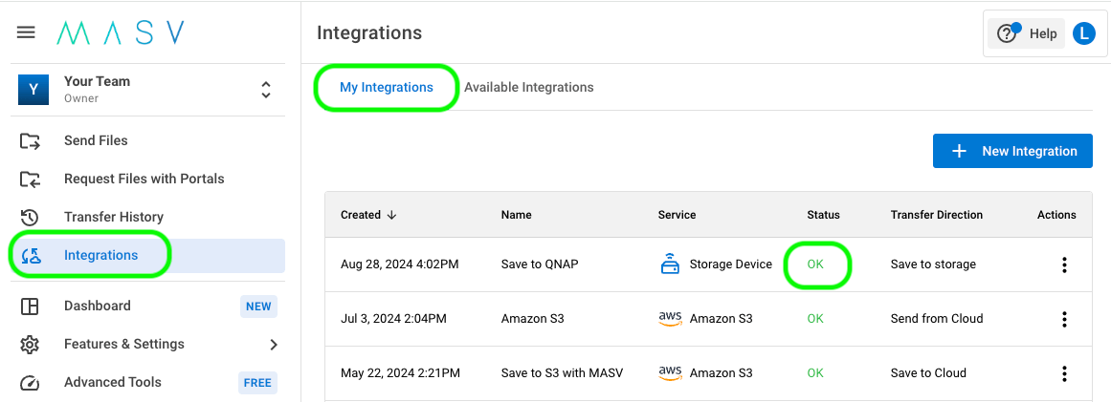1111x402 pixels.
Task: Expand Features & Settings submenu
Action: [x=274, y=345]
